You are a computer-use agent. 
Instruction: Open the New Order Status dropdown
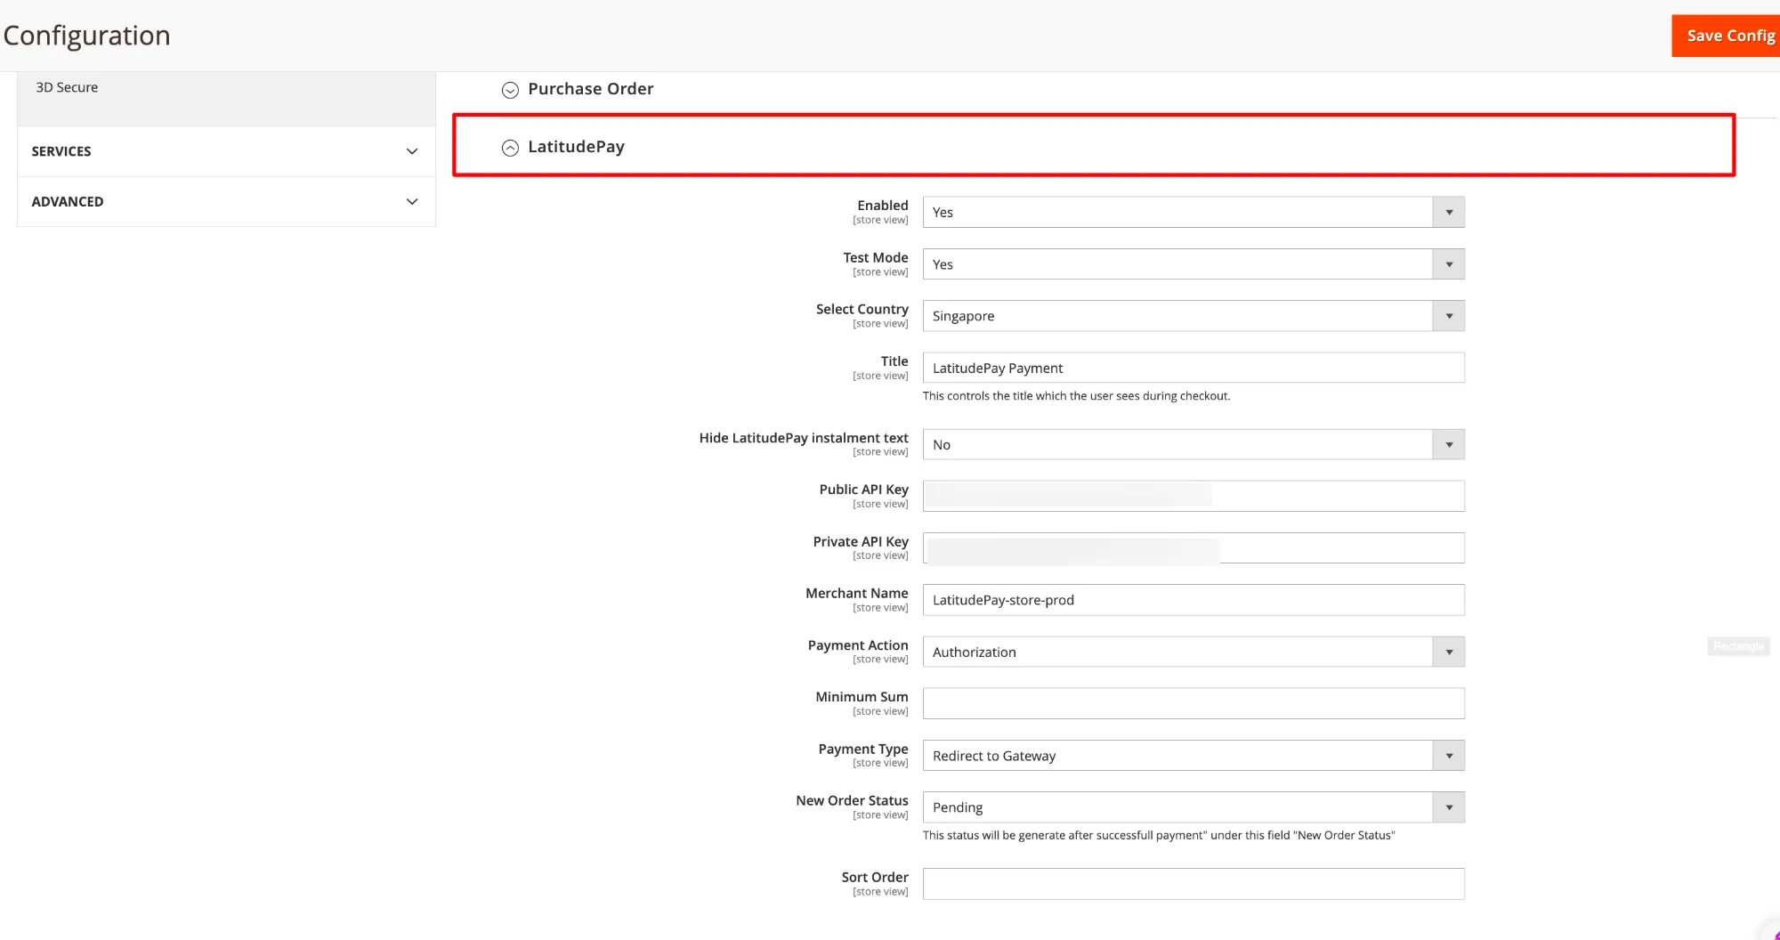1193,807
